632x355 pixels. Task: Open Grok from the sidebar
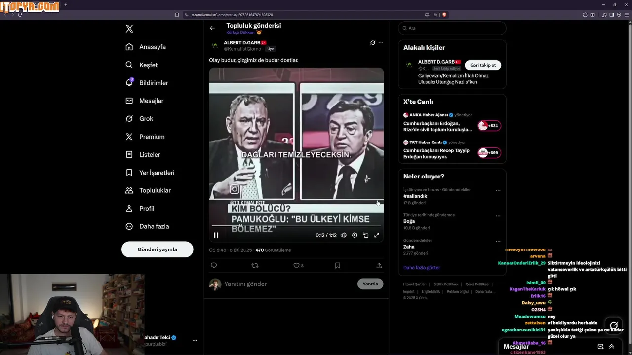tap(139, 118)
